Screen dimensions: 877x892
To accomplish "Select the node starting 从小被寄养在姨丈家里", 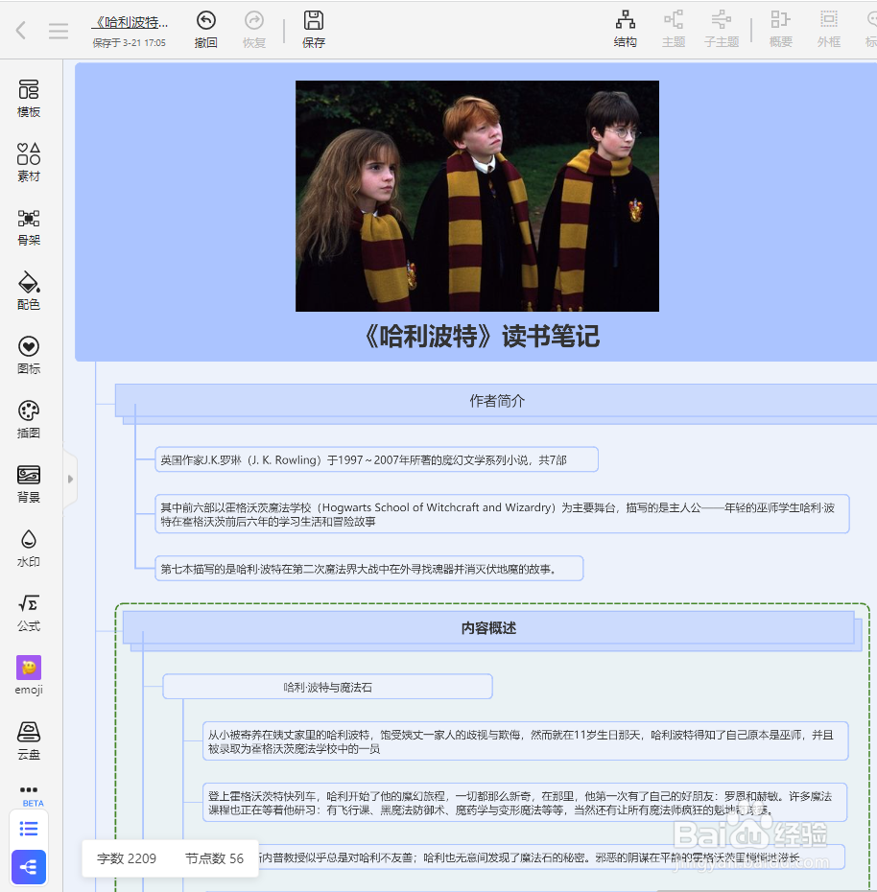I will click(x=525, y=741).
